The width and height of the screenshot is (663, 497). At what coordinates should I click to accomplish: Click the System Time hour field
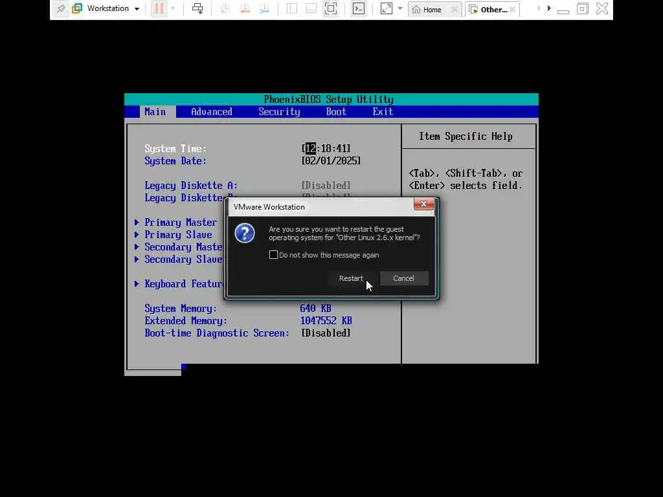(x=311, y=148)
